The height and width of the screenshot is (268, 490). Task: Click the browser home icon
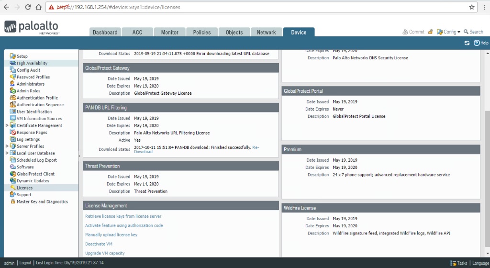click(39, 7)
